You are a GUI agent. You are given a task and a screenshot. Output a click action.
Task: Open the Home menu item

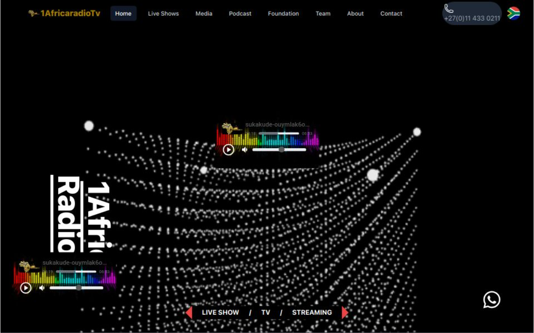[123, 13]
